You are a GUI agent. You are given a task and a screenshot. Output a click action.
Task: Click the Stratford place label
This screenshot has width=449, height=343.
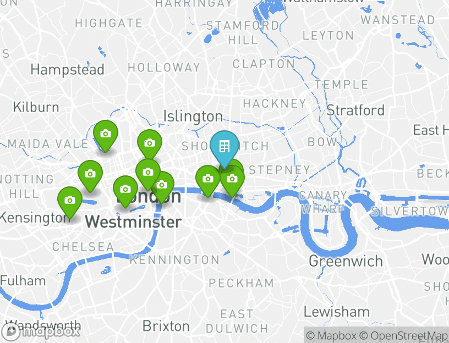355,110
